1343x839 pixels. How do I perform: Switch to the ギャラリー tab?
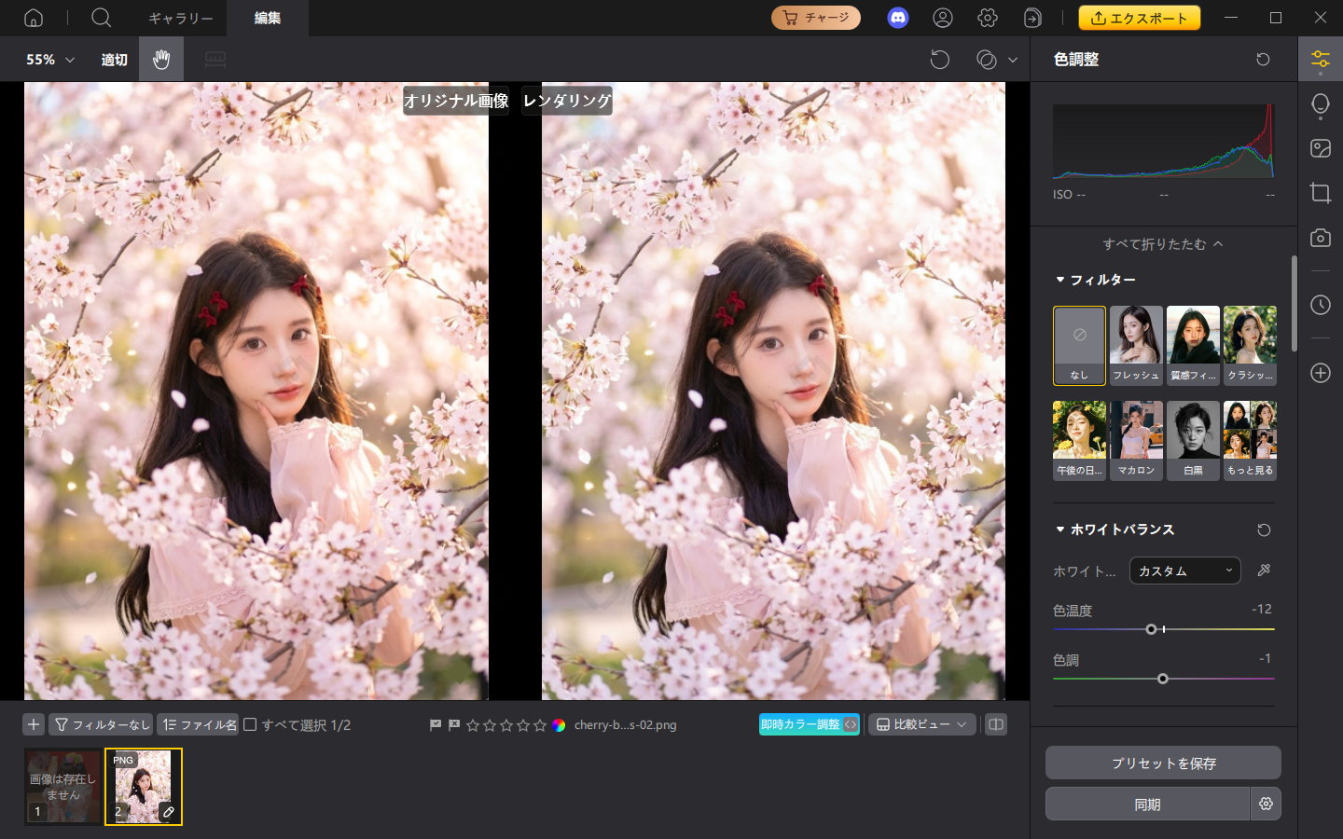coord(180,18)
